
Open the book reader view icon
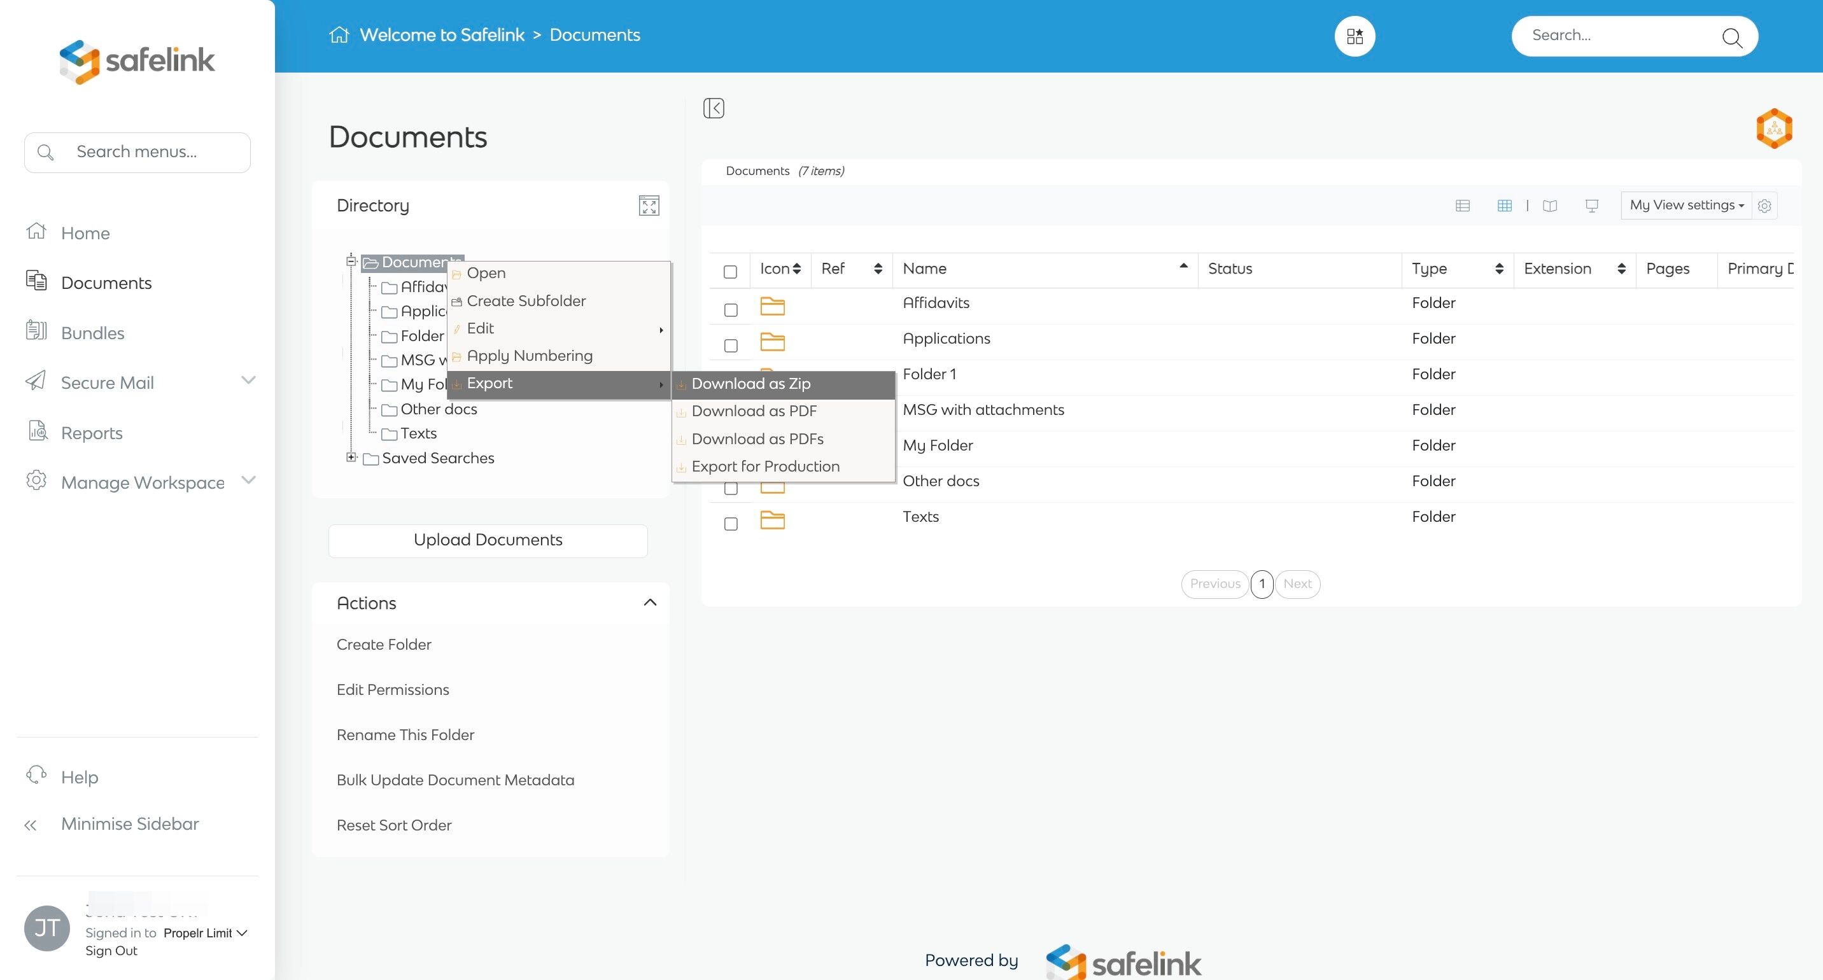point(1550,206)
